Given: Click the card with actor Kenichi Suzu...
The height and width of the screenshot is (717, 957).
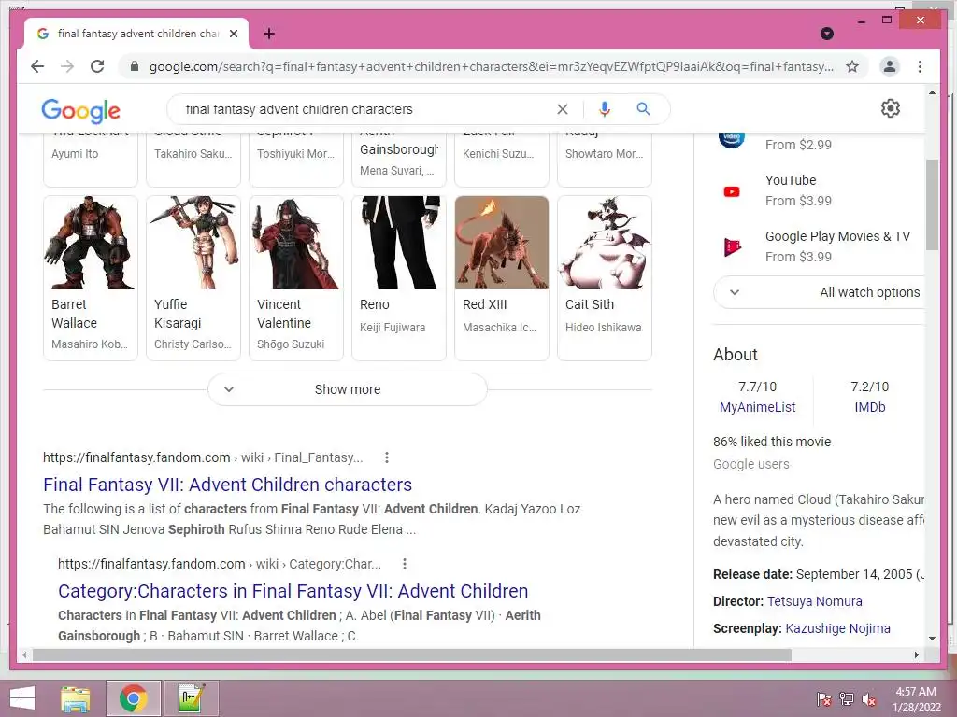Looking at the screenshot, I should click(502, 159).
